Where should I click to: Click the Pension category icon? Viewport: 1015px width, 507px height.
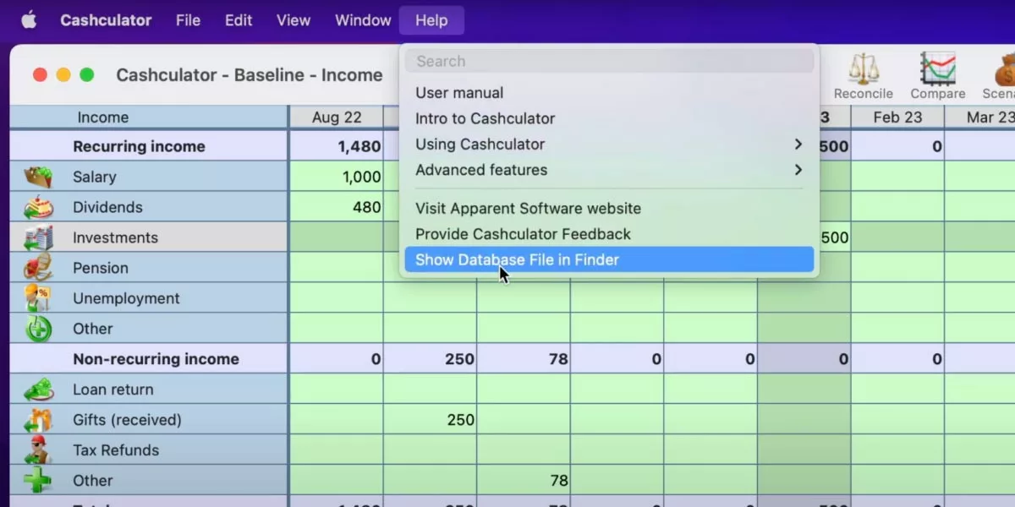(38, 268)
